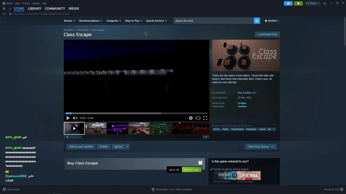346x194 pixels.
Task: Open the All Games breadcrumb
Action: click(68, 30)
